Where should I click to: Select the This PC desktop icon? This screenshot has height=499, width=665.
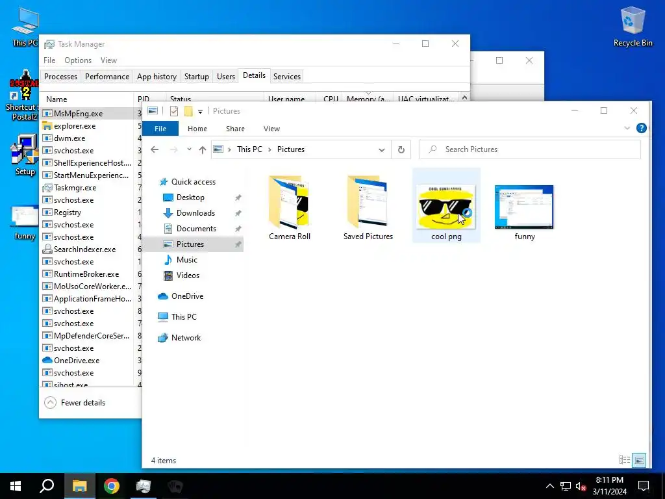pyautogui.click(x=25, y=26)
